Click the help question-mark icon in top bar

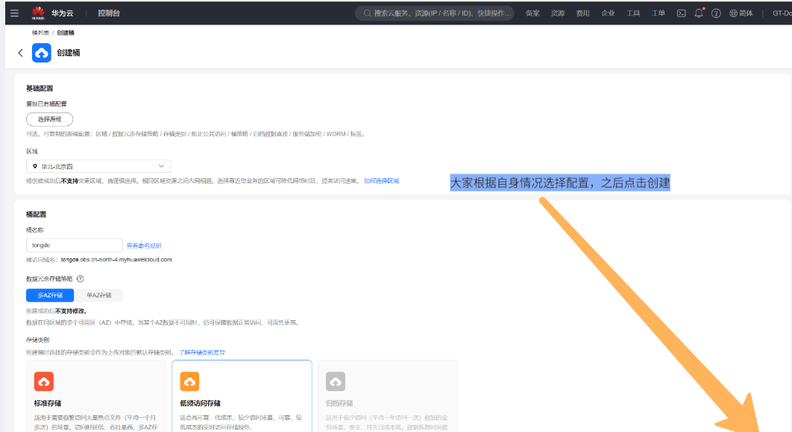(716, 13)
